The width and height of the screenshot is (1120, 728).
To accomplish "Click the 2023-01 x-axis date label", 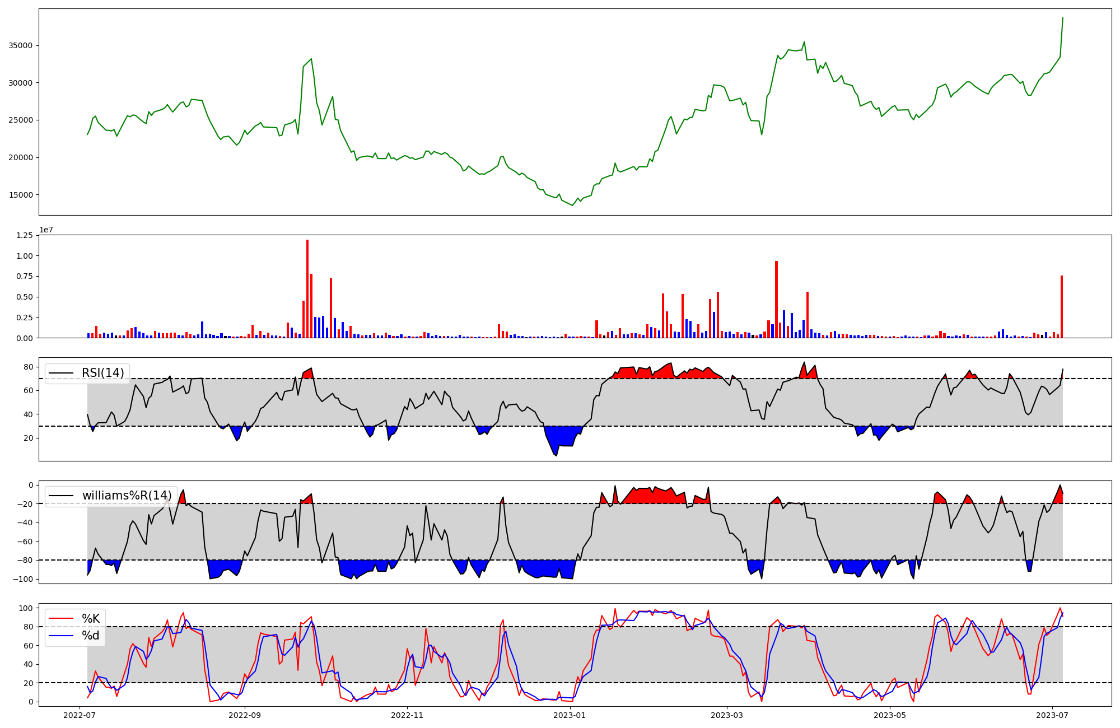I will pos(570,715).
